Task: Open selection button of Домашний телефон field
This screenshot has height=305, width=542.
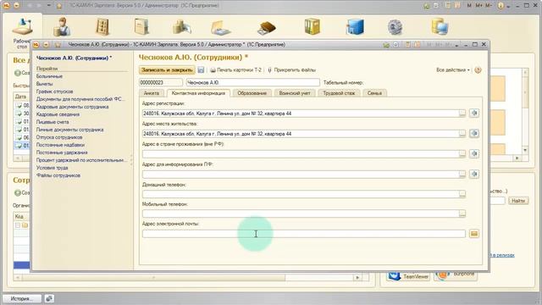Action: (x=462, y=194)
